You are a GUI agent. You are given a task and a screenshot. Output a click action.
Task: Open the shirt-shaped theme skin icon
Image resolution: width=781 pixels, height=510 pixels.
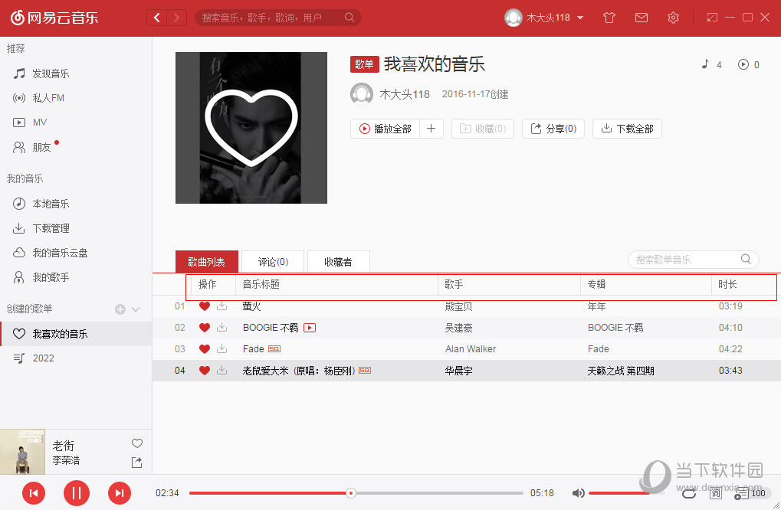[x=609, y=17]
